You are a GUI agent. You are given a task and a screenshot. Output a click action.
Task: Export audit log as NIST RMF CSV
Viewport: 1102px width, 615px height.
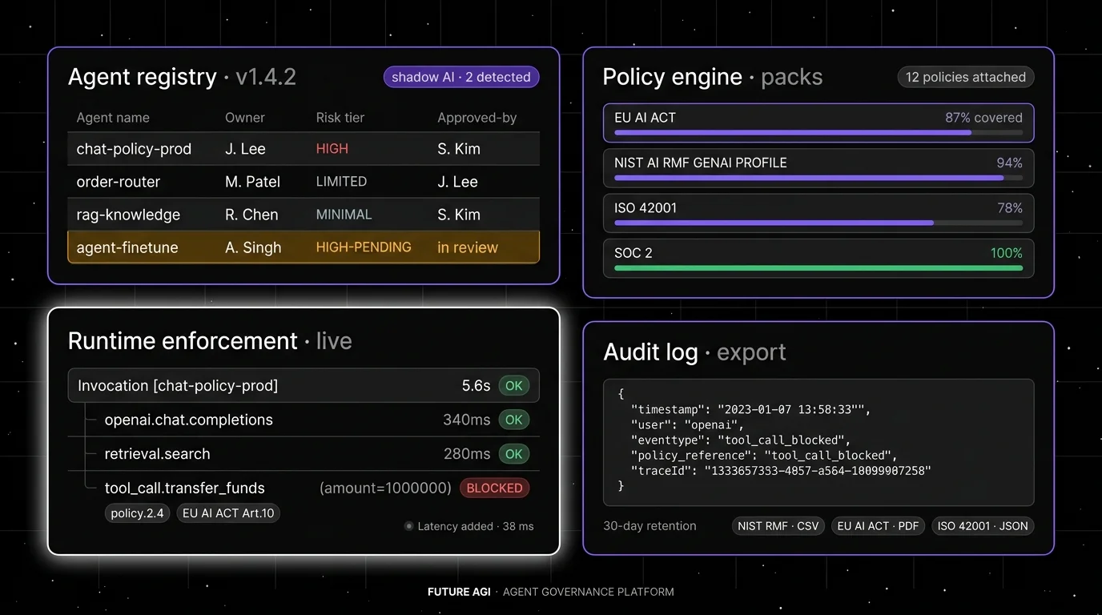778,526
